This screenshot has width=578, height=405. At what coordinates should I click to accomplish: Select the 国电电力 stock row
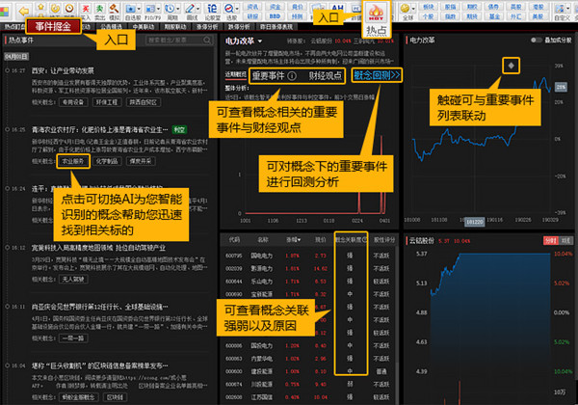coord(308,256)
